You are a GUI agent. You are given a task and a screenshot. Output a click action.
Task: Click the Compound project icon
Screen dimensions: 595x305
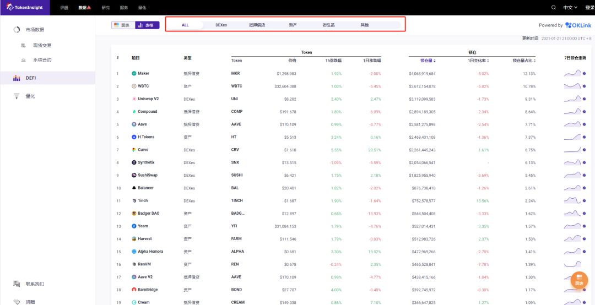134,112
